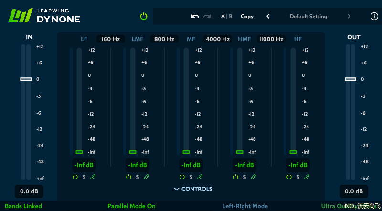Screen dimensions: 382x211
Task: Click the LMF band threshold fader handle
Action: [133, 152]
